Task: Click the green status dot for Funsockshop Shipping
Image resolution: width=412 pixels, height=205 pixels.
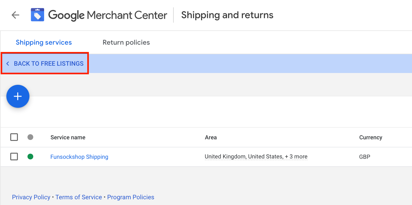Action: [x=30, y=157]
